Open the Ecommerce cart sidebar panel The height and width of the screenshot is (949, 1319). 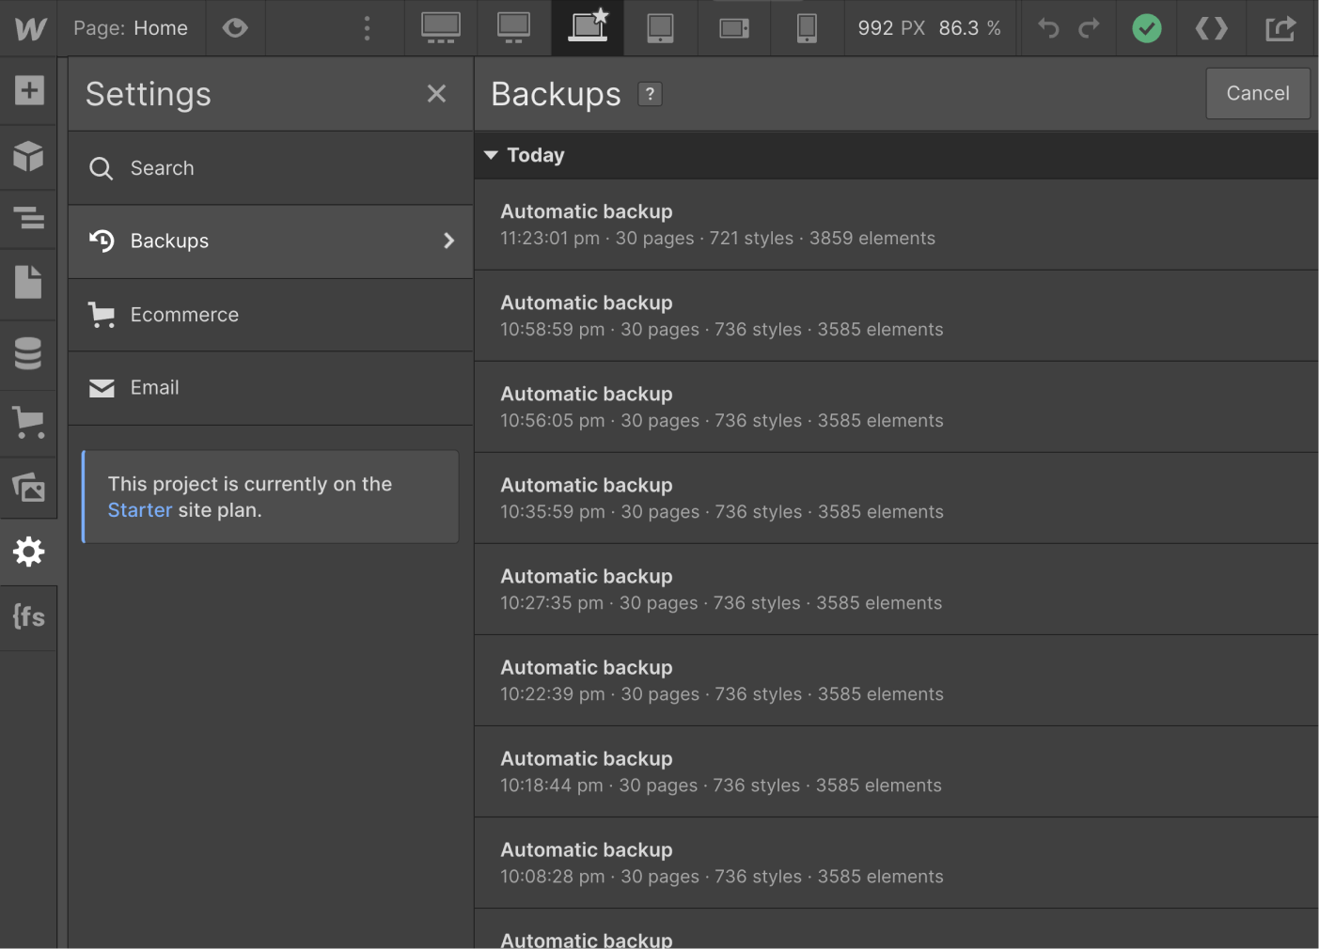[29, 422]
